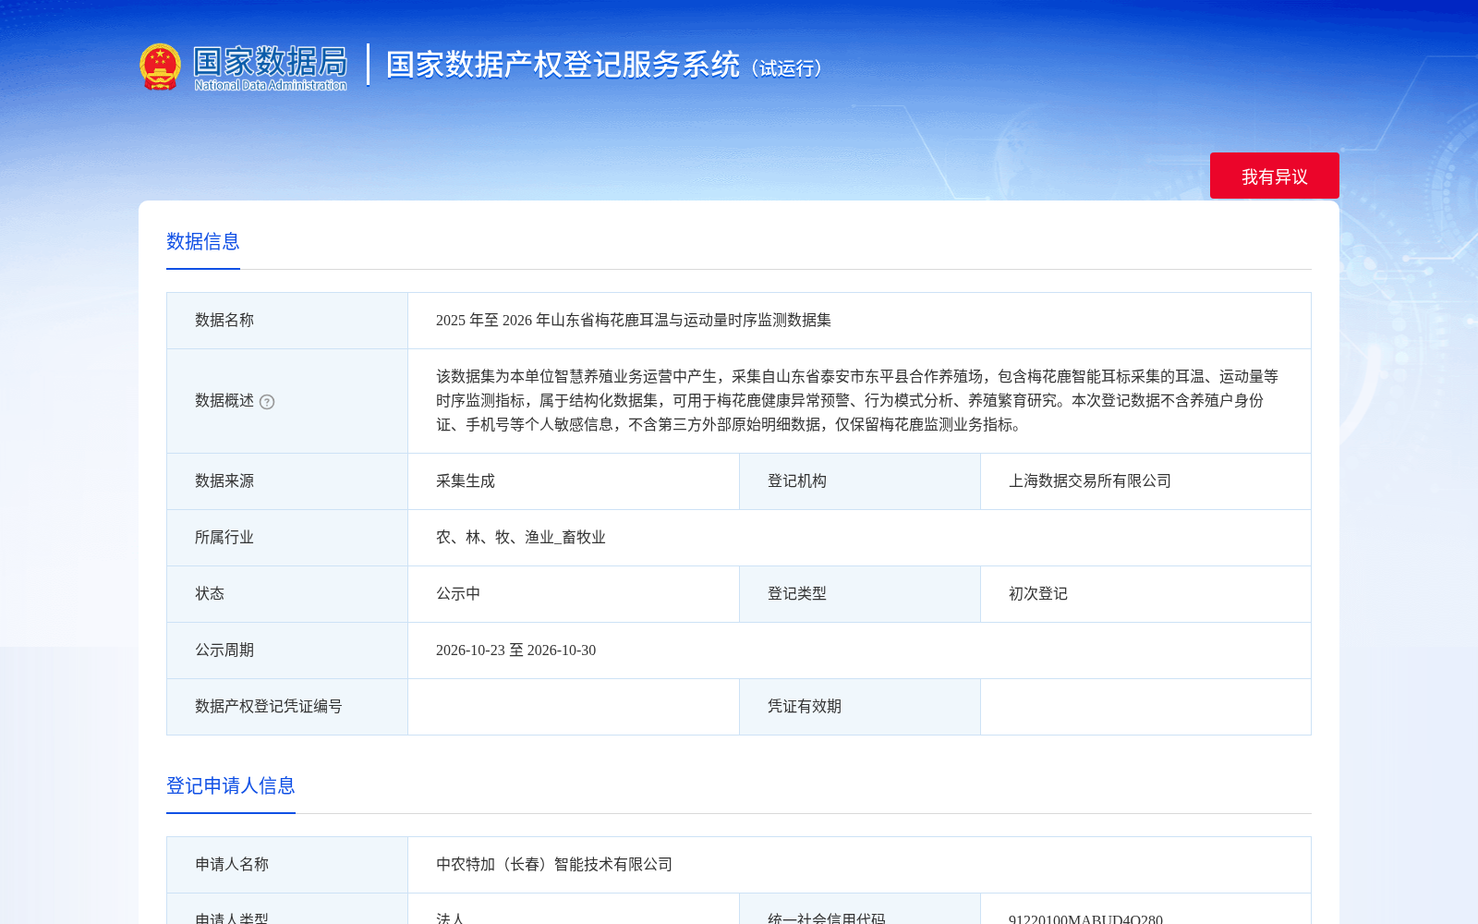Click the 申请人名称 label cell
The height and width of the screenshot is (924, 1478).
pos(287,865)
